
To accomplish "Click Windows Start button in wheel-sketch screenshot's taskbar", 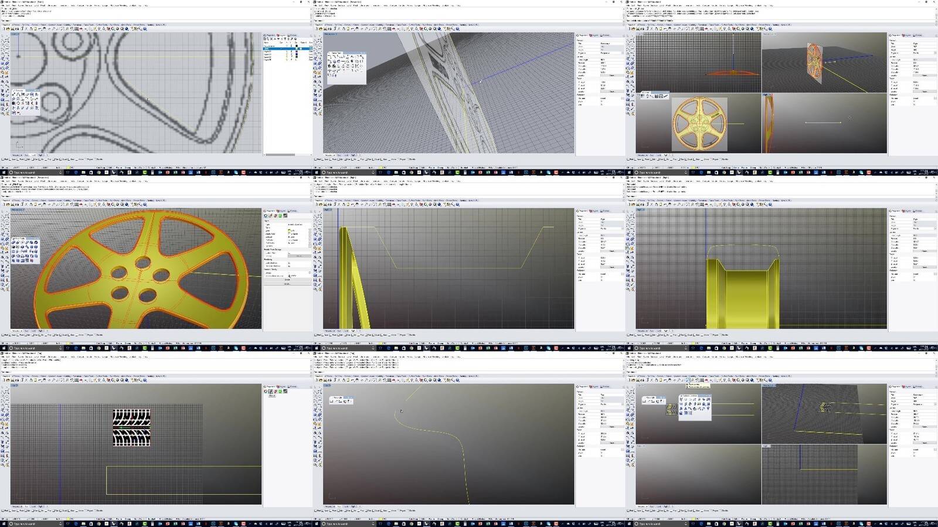I will pos(4,172).
